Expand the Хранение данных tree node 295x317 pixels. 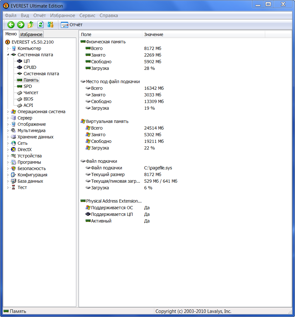pyautogui.click(x=8, y=137)
